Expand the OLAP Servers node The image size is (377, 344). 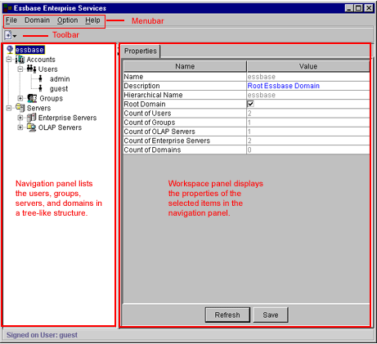click(20, 127)
